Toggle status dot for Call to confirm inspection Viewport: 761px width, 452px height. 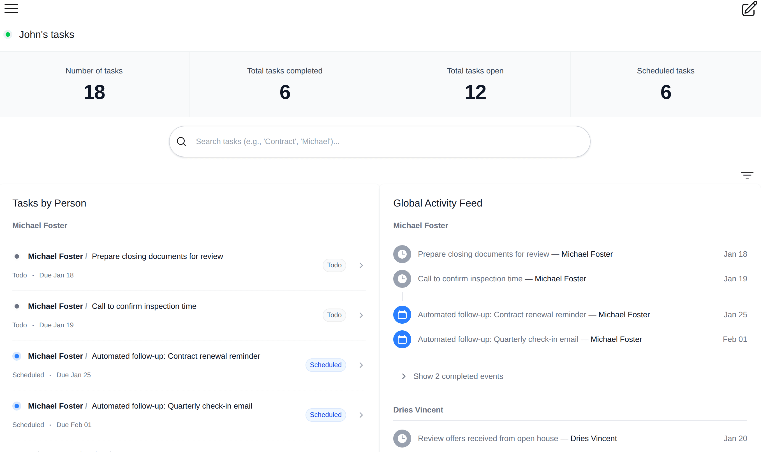point(17,306)
